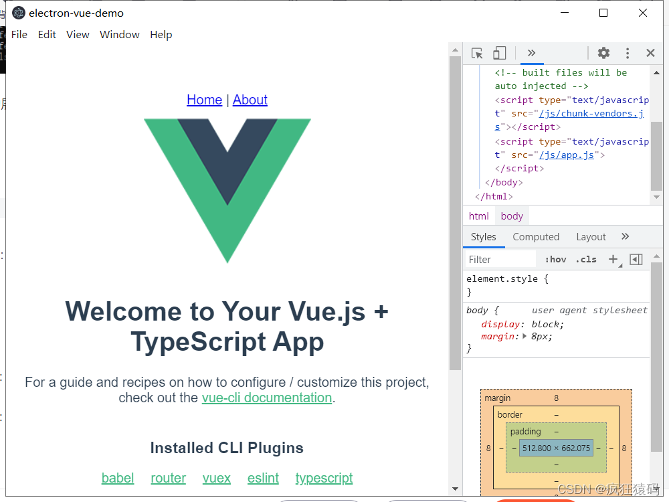
Task: Open the vue-cli documentation link
Action: click(267, 398)
